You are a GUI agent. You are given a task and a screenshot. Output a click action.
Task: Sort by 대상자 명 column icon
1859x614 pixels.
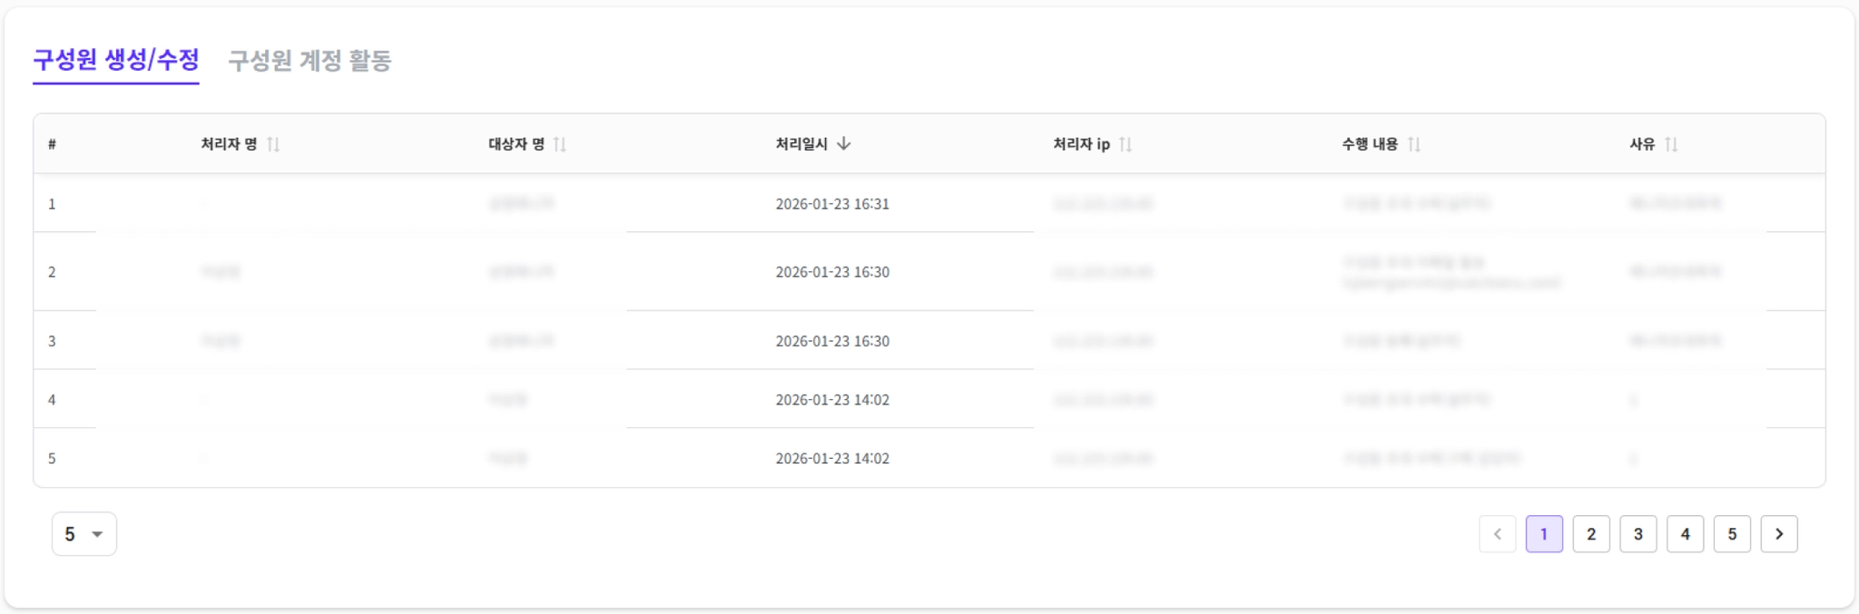(560, 144)
